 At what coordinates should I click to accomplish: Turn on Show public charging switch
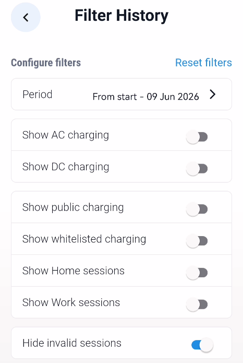[x=197, y=209]
